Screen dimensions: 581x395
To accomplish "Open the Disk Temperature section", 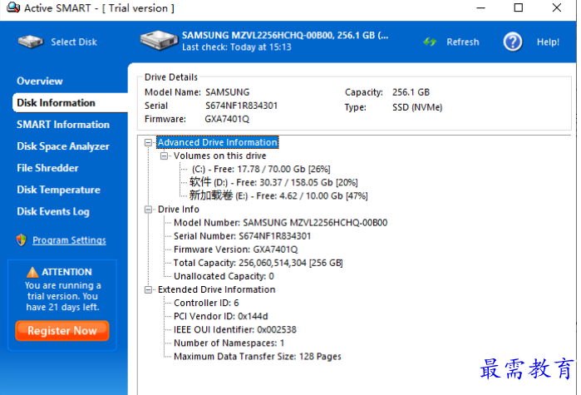I will click(x=58, y=190).
